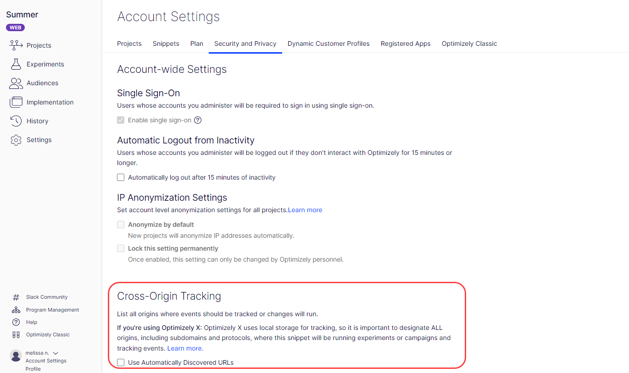
Task: Open the Settings gear in the sidebar
Action: [x=15, y=140]
